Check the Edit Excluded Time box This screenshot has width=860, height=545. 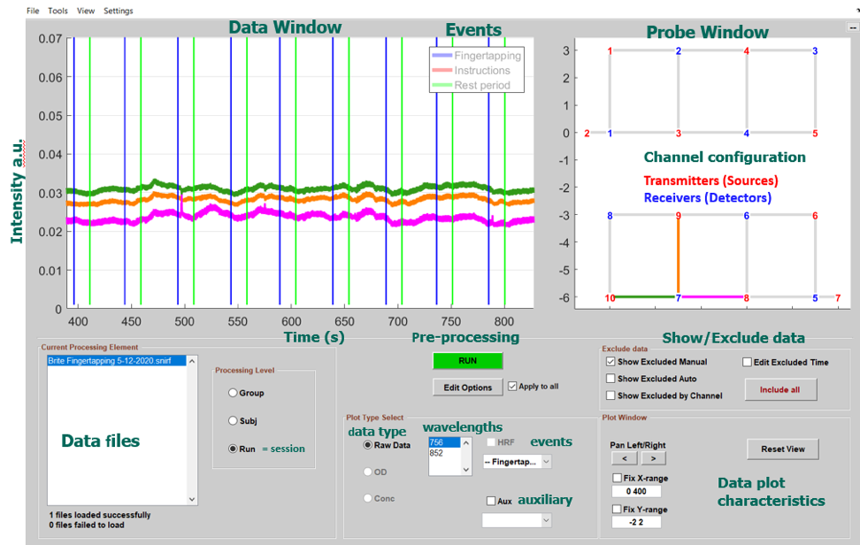coord(746,363)
